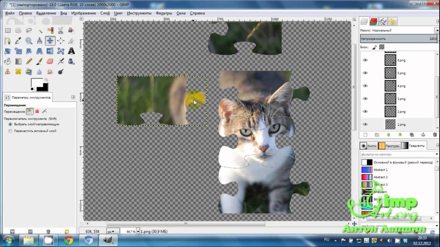The width and height of the screenshot is (440, 247).
Task: Toggle visibility of layer 2.png
Action: [365, 111]
